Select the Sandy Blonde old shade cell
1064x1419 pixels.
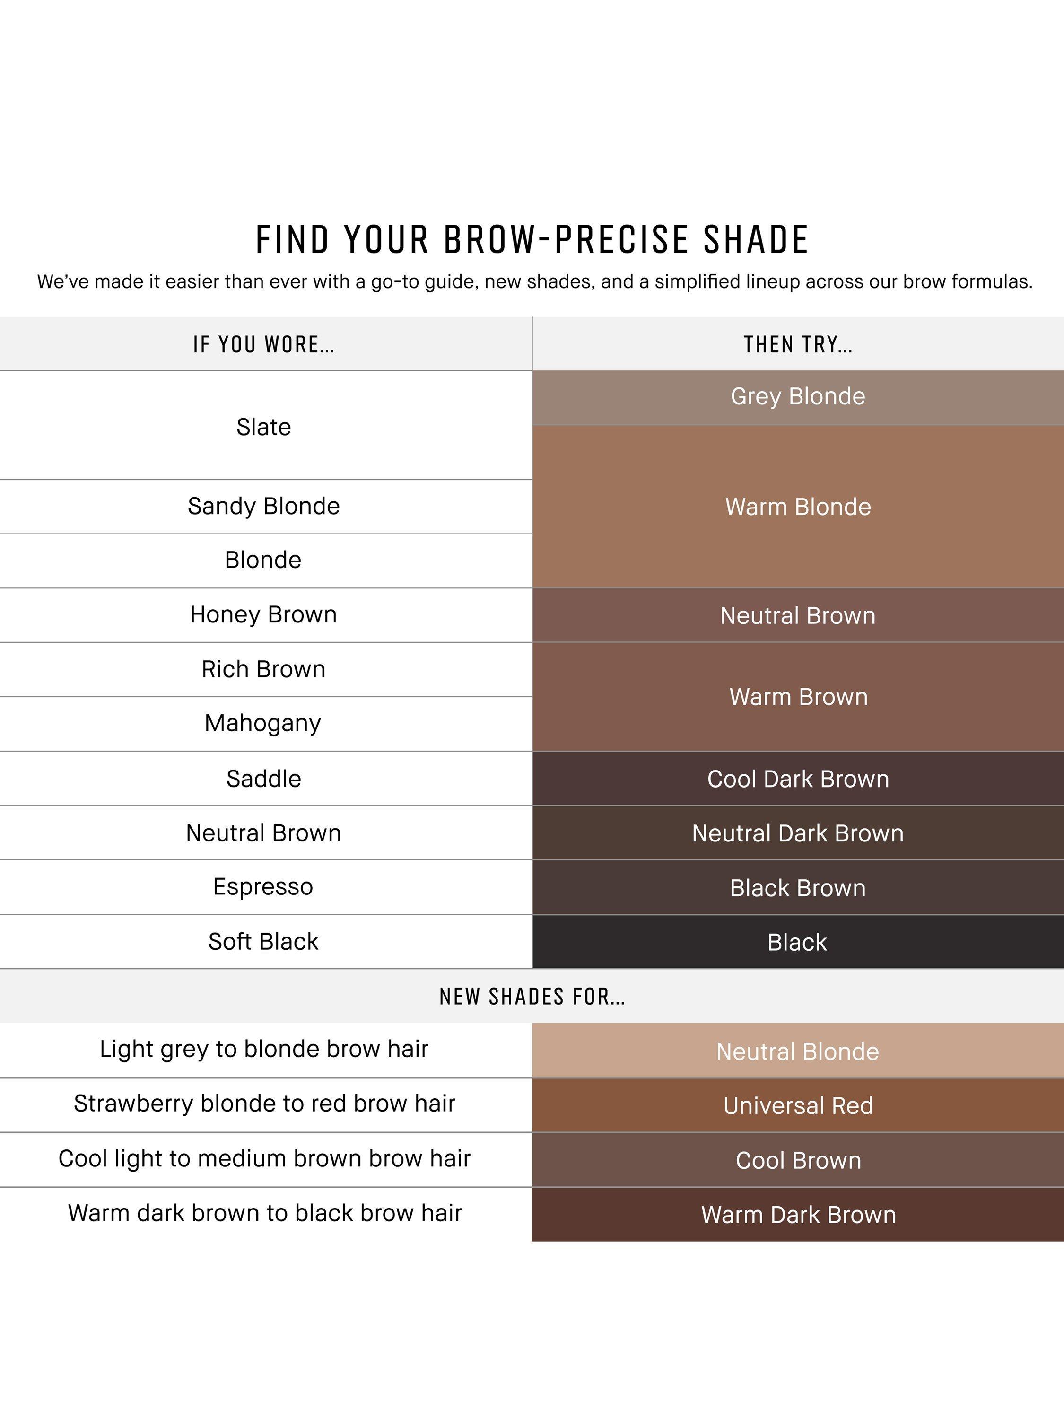pyautogui.click(x=263, y=506)
